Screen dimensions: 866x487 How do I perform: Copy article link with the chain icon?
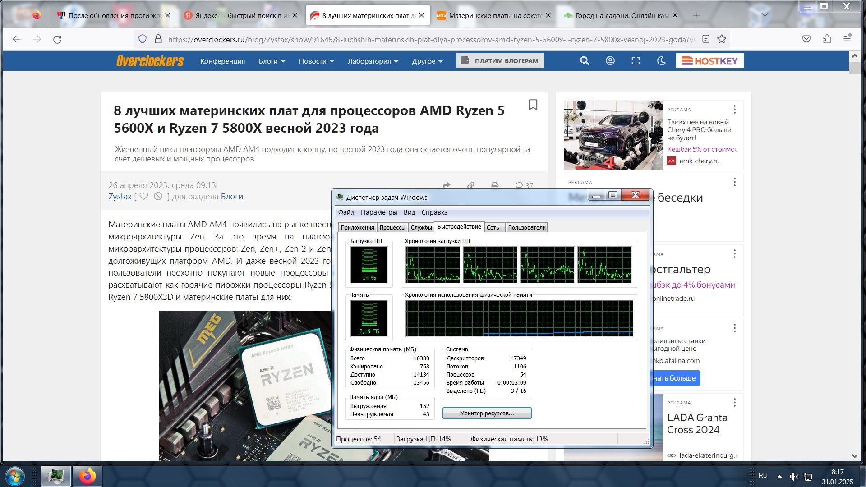coord(471,185)
